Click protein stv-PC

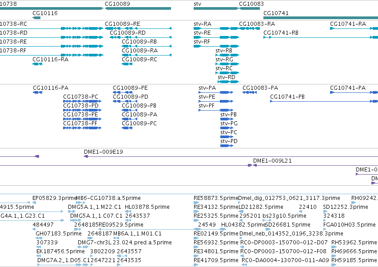pyautogui.click(x=227, y=137)
